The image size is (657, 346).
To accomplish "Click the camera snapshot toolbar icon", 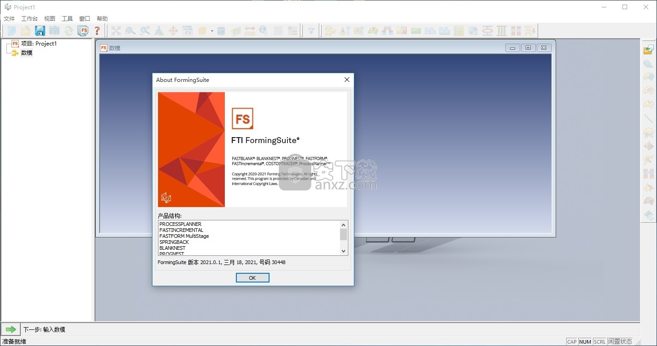I will 54,31.
